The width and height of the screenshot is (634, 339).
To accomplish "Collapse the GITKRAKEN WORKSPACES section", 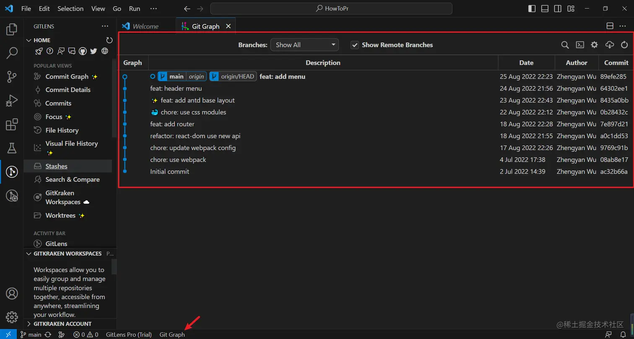I will pos(29,254).
